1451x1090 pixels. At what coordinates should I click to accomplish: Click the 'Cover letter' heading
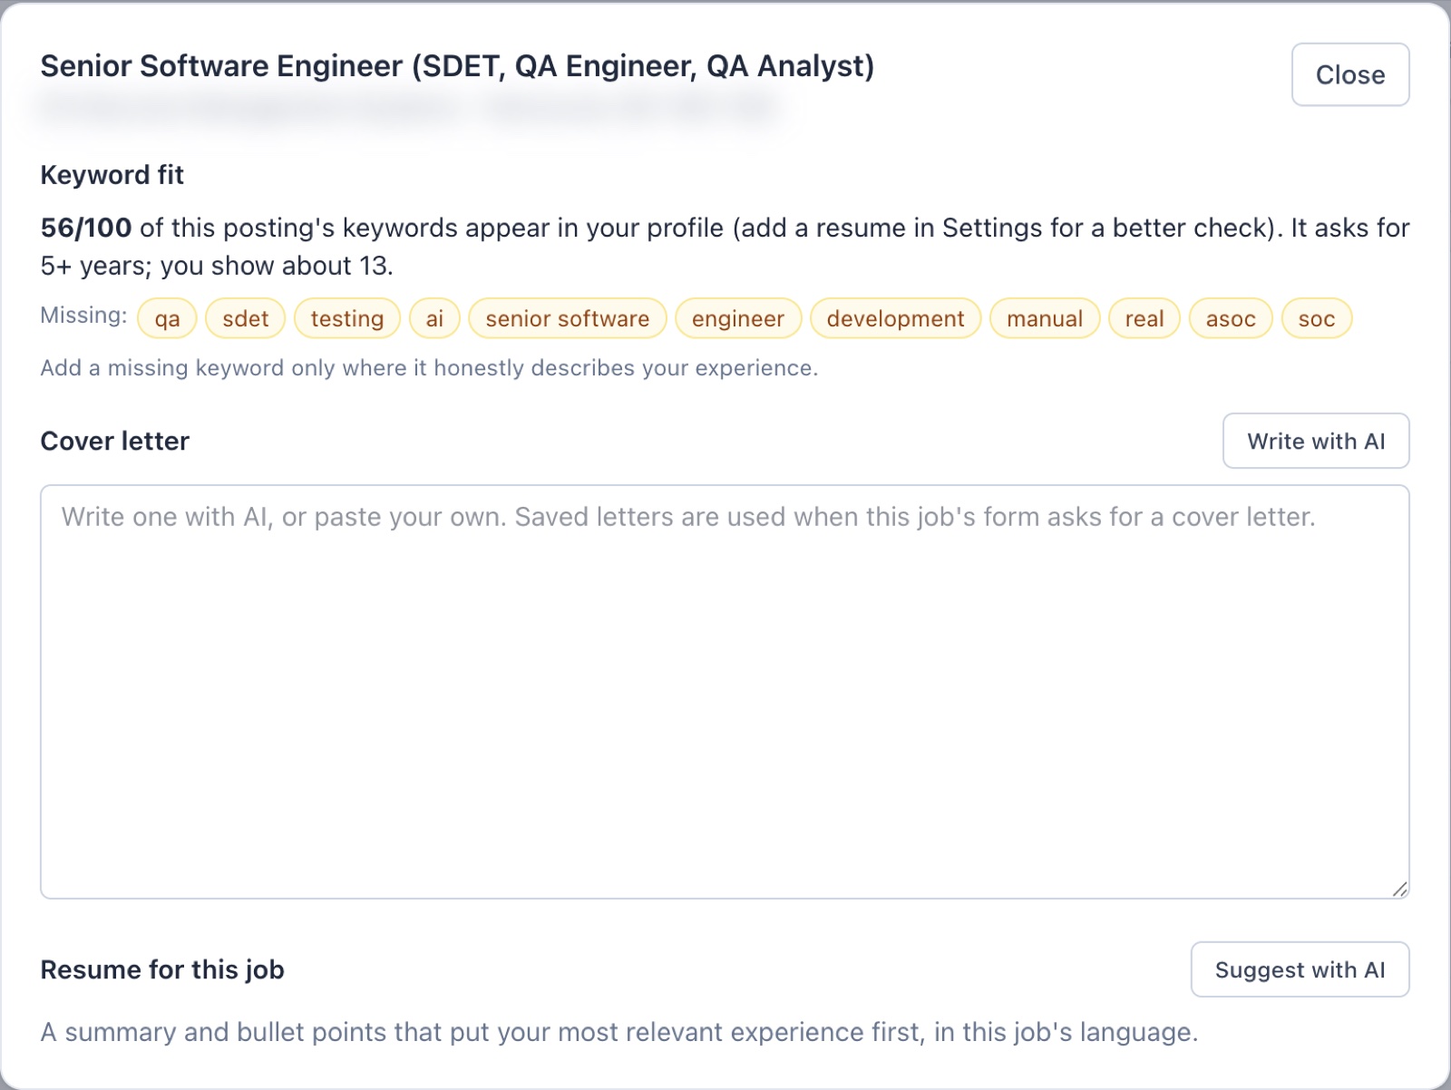tap(115, 441)
